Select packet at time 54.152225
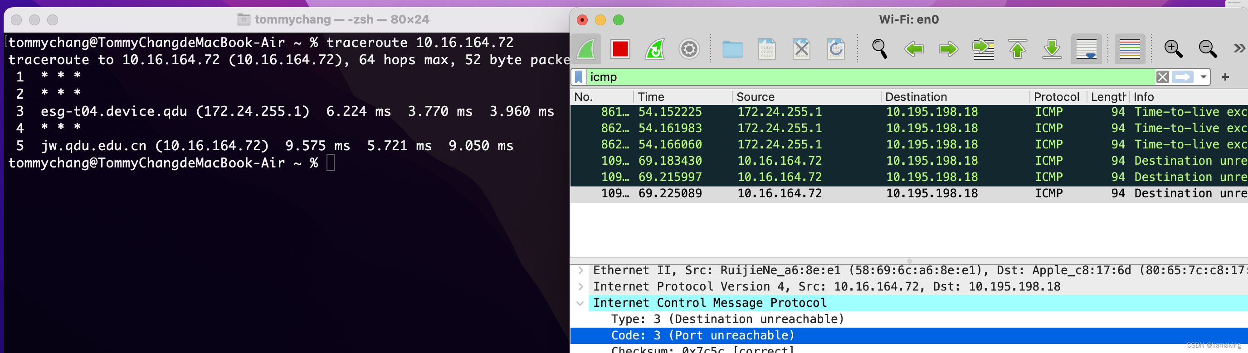Screen dimensions: 1248x353 click(909, 112)
